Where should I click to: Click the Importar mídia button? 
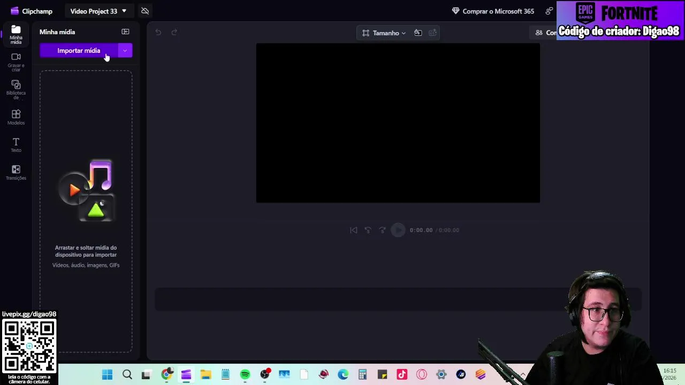coord(79,51)
